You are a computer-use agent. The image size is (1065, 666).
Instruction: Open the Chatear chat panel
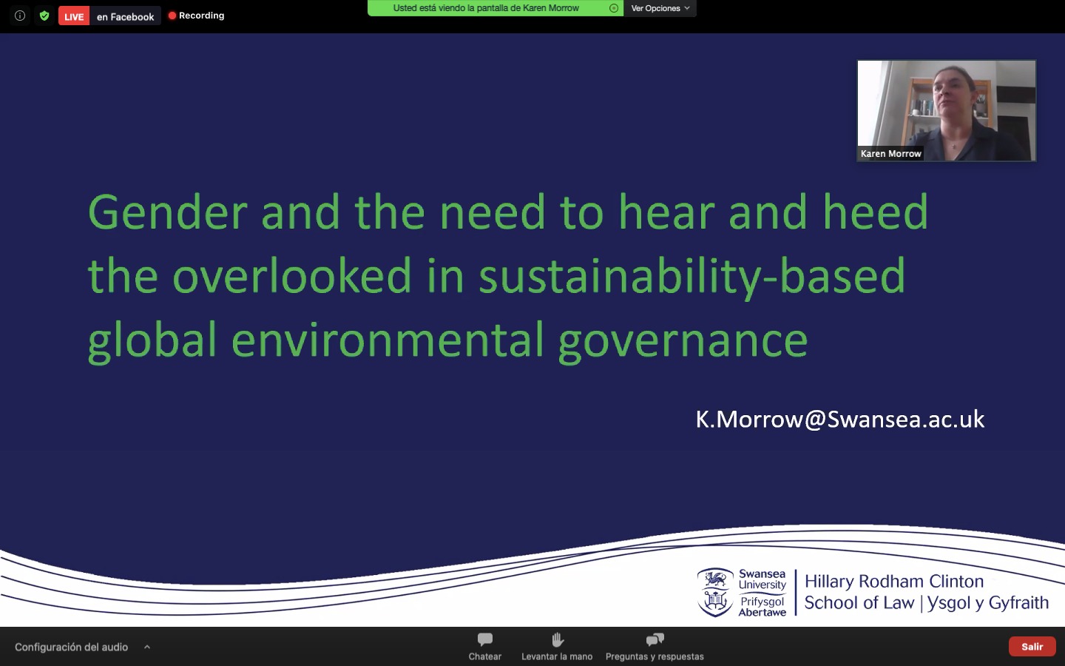484,646
